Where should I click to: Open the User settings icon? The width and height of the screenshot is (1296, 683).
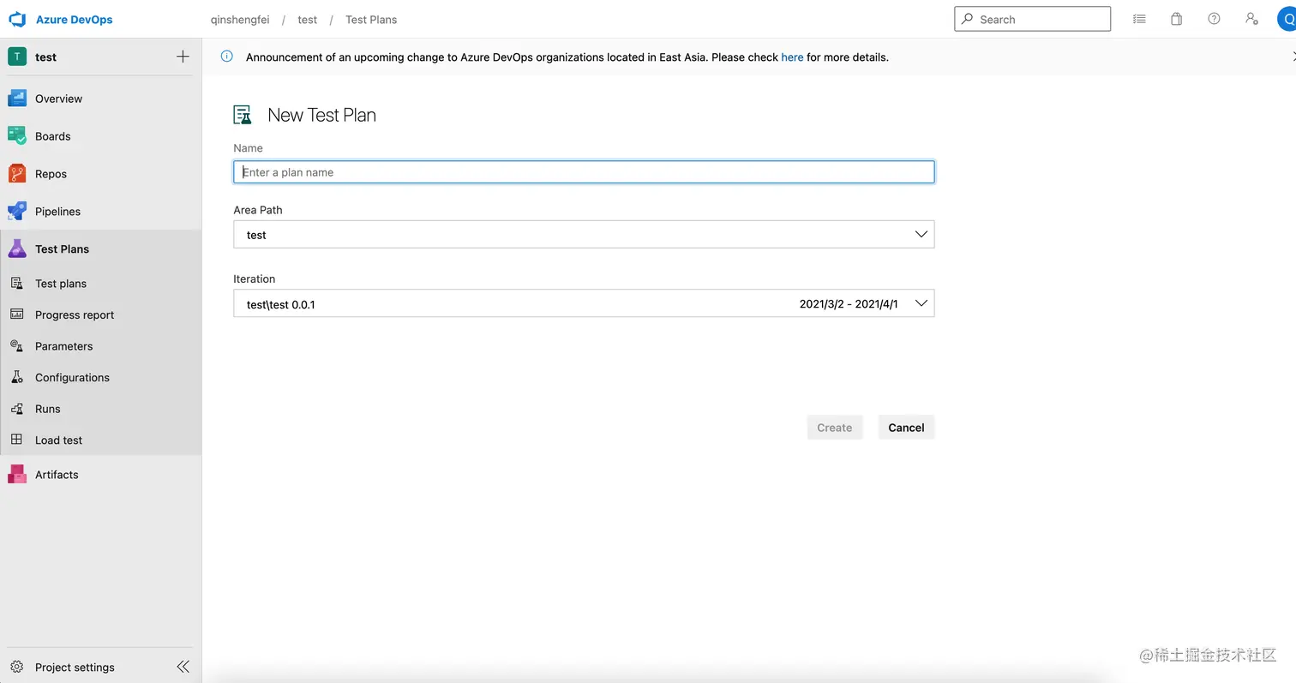coord(1251,19)
